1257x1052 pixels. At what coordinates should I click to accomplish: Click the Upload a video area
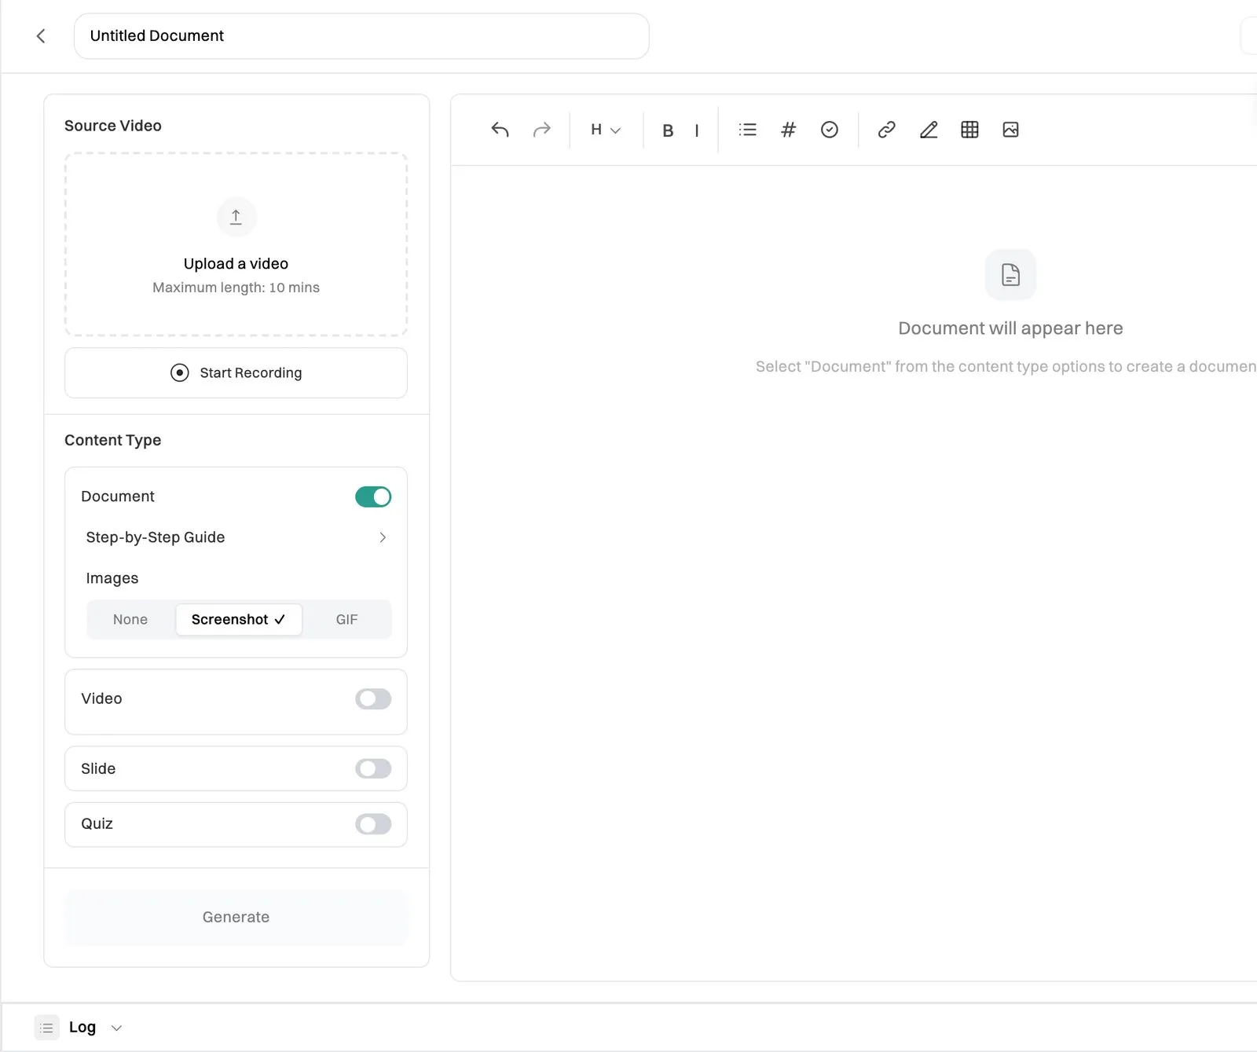click(236, 245)
